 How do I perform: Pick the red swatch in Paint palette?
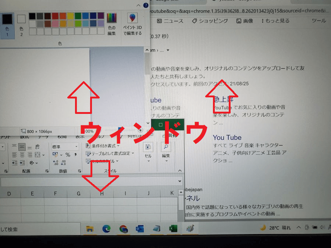[x=55, y=16]
